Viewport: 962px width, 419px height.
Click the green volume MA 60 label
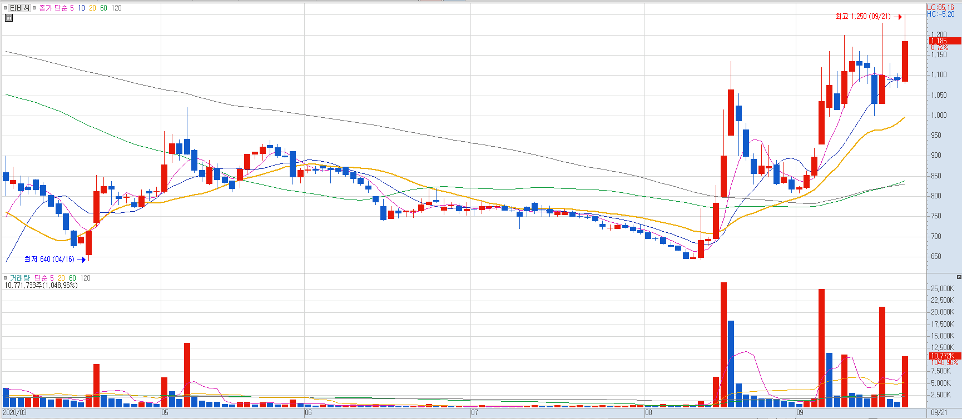click(x=72, y=278)
